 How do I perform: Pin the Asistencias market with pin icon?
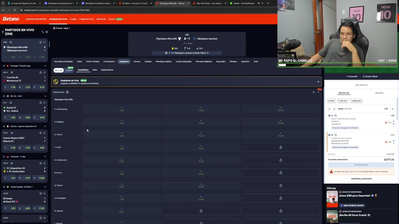(x=314, y=92)
